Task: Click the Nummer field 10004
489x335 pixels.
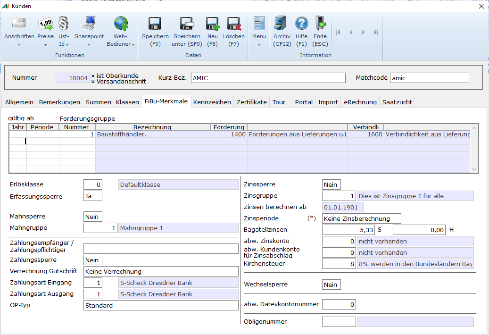Action: point(72,78)
